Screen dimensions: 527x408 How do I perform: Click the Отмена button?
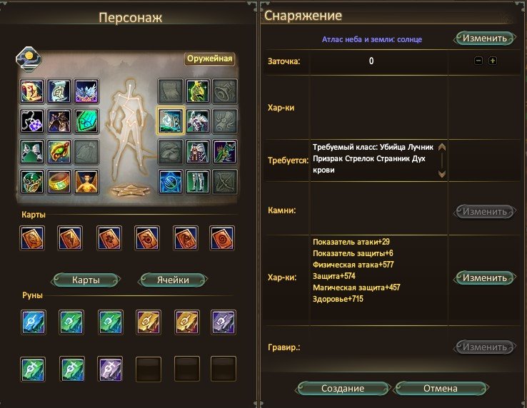point(441,389)
